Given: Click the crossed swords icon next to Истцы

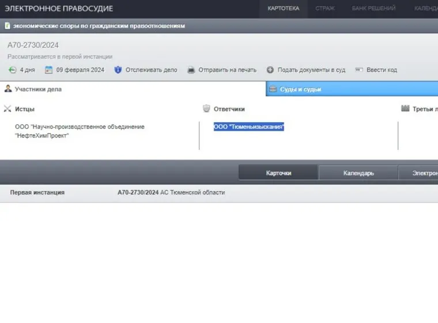Looking at the screenshot, I should coord(7,109).
